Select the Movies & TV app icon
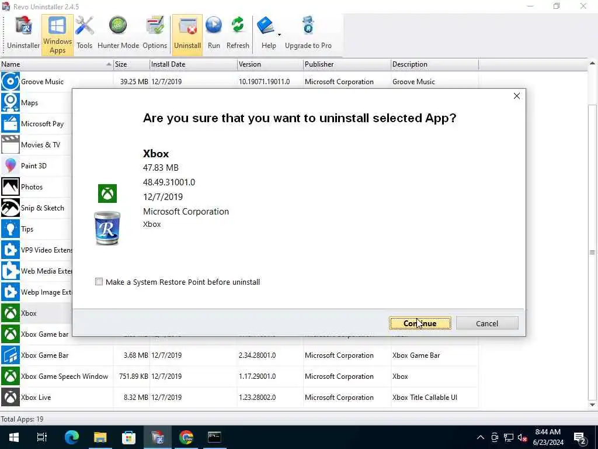The height and width of the screenshot is (449, 598). tap(11, 145)
